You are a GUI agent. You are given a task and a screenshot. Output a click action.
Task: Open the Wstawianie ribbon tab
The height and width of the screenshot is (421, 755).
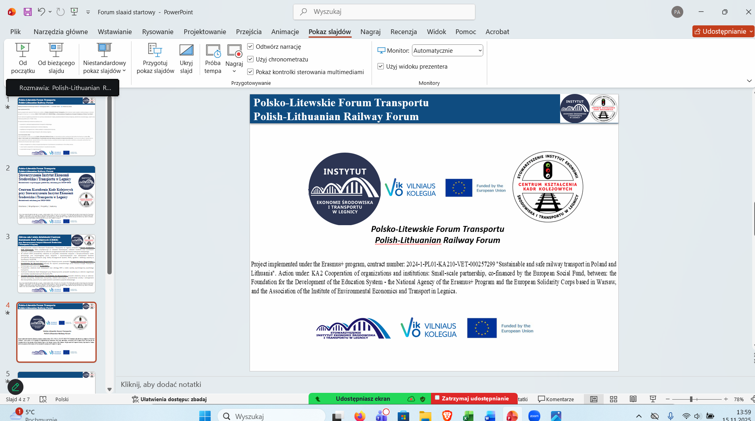[x=114, y=32]
